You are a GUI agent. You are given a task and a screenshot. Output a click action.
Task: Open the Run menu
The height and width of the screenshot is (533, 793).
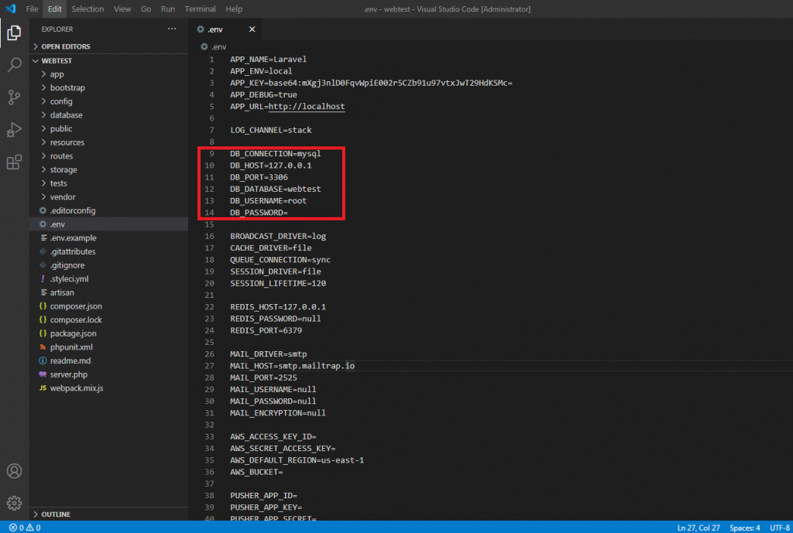coord(168,9)
